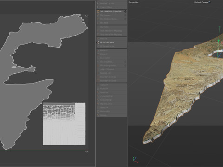Image resolution: width=223 pixels, height=167 pixels.
Task: Open options gear beside UV Rectangularize
Action: click(125, 65)
